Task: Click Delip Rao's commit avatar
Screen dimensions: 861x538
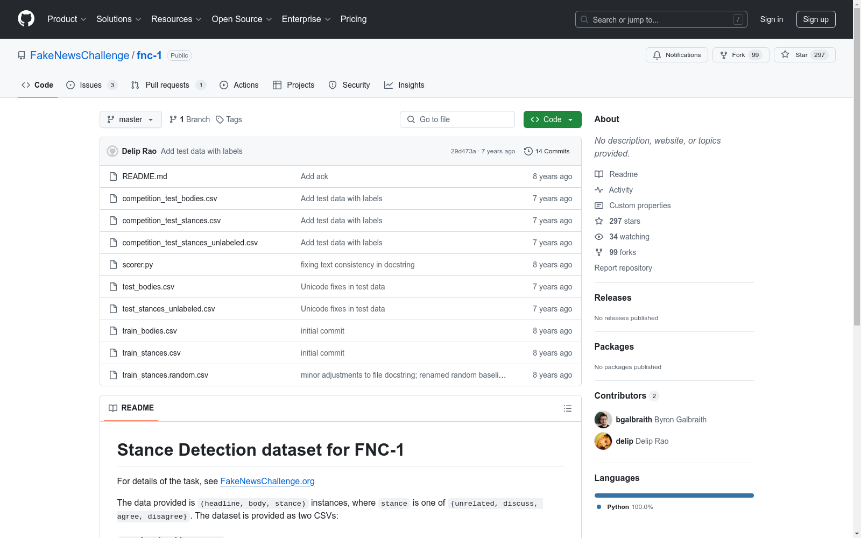Action: click(112, 151)
